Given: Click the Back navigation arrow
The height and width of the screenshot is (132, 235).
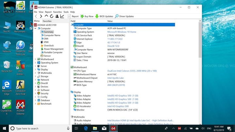Looking at the screenshot, I should 36,16.
